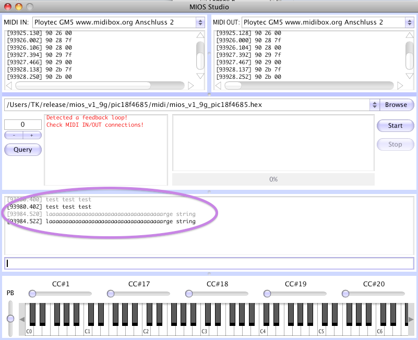Image resolution: width=418 pixels, height=340 pixels.
Task: Click down arrow of MIDI OUT monitor scrollbar
Action: [410, 76]
